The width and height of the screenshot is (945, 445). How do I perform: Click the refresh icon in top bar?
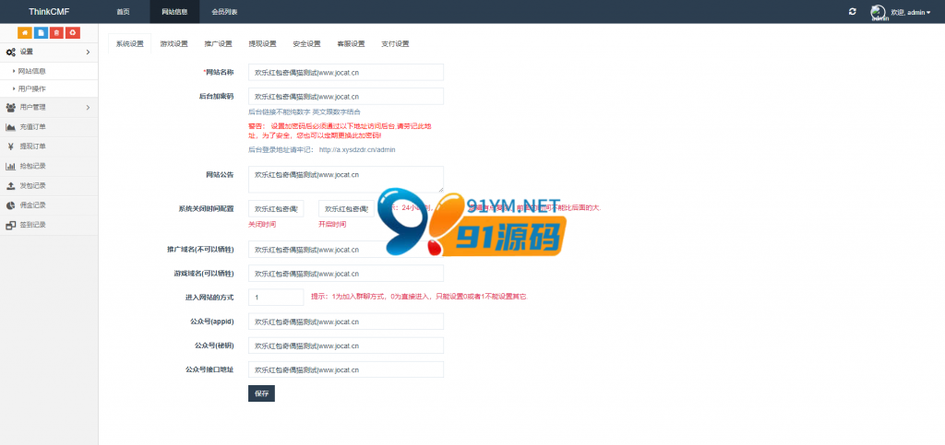click(852, 11)
